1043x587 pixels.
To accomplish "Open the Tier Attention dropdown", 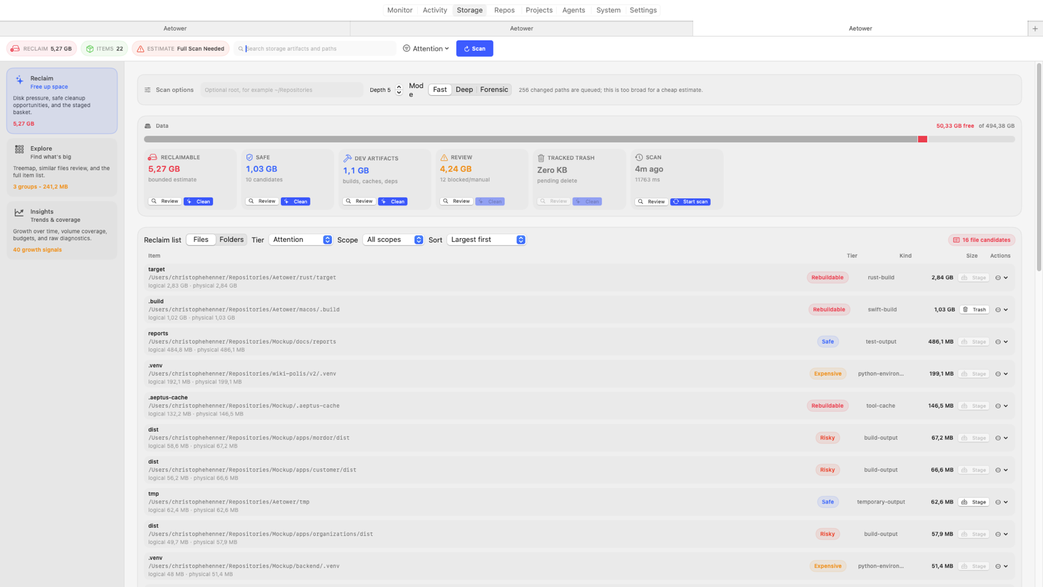I will 301,239.
